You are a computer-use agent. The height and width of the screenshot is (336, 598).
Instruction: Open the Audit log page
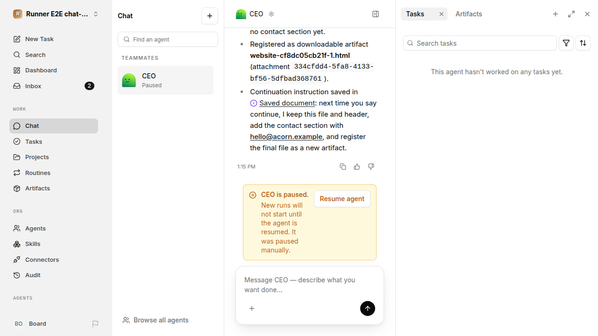[x=54, y=275]
